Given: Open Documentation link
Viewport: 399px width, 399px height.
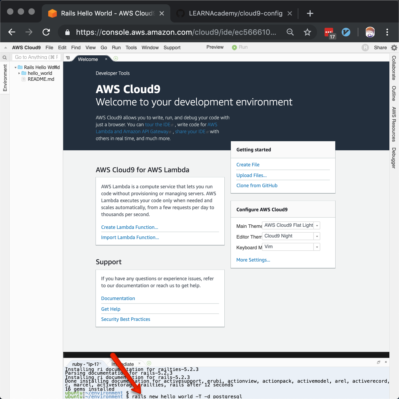Looking at the screenshot, I should pyautogui.click(x=118, y=298).
